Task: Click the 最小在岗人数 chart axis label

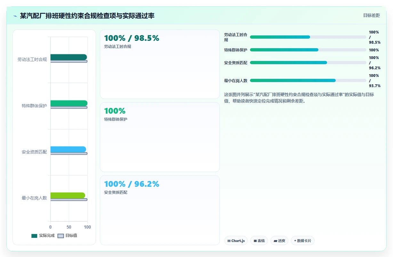Action: 34,198
